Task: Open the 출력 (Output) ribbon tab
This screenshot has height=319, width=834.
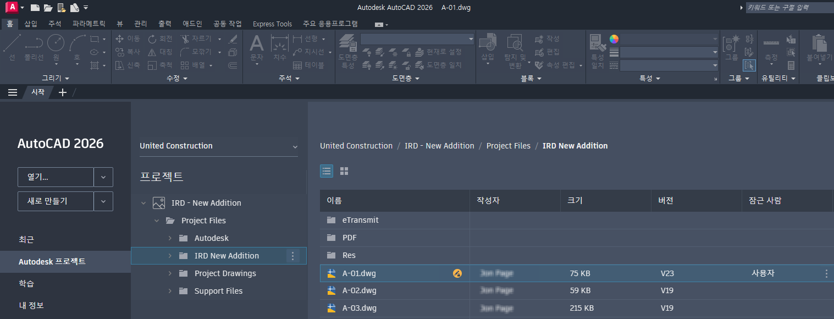Action: coord(165,24)
